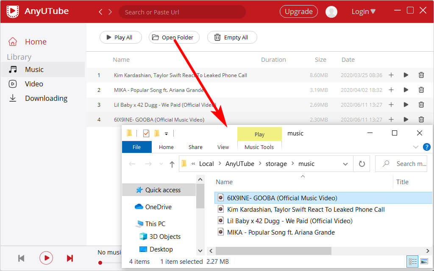Delete the Kim Kardashian track
Screen dimensions: 434x271
[421, 75]
